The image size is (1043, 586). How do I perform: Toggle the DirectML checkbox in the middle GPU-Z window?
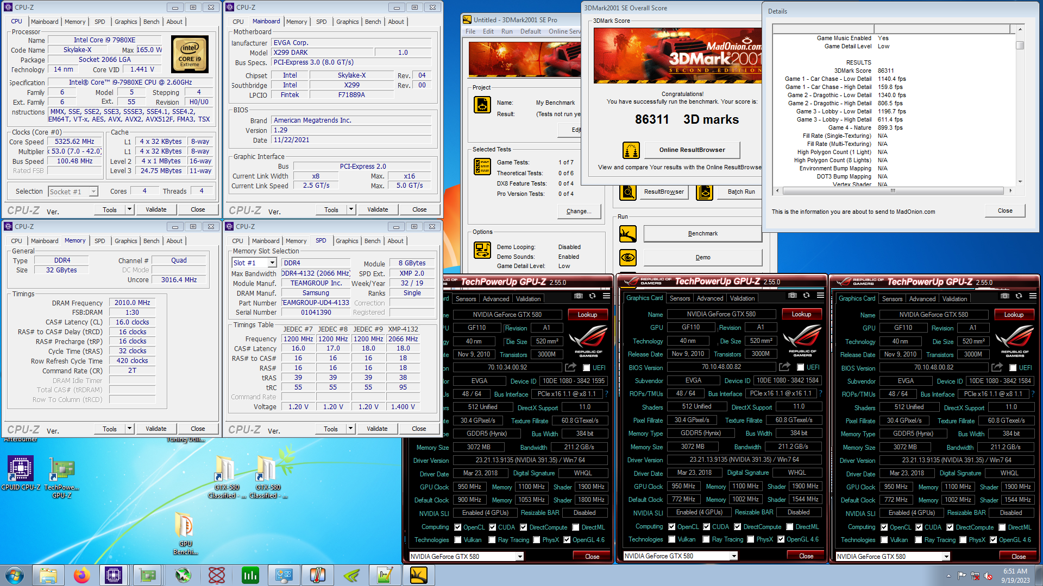coord(789,527)
